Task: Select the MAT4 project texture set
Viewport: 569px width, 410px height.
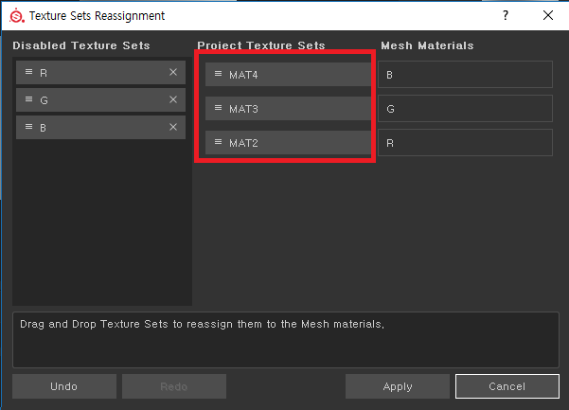Action: click(x=288, y=75)
